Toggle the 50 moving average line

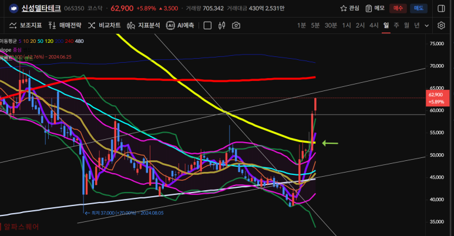(x=41, y=41)
